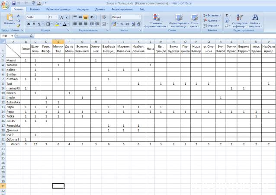Click the Paste (Вставить) clipboard icon
Screen dimensions: 276x195
coord(10,19)
